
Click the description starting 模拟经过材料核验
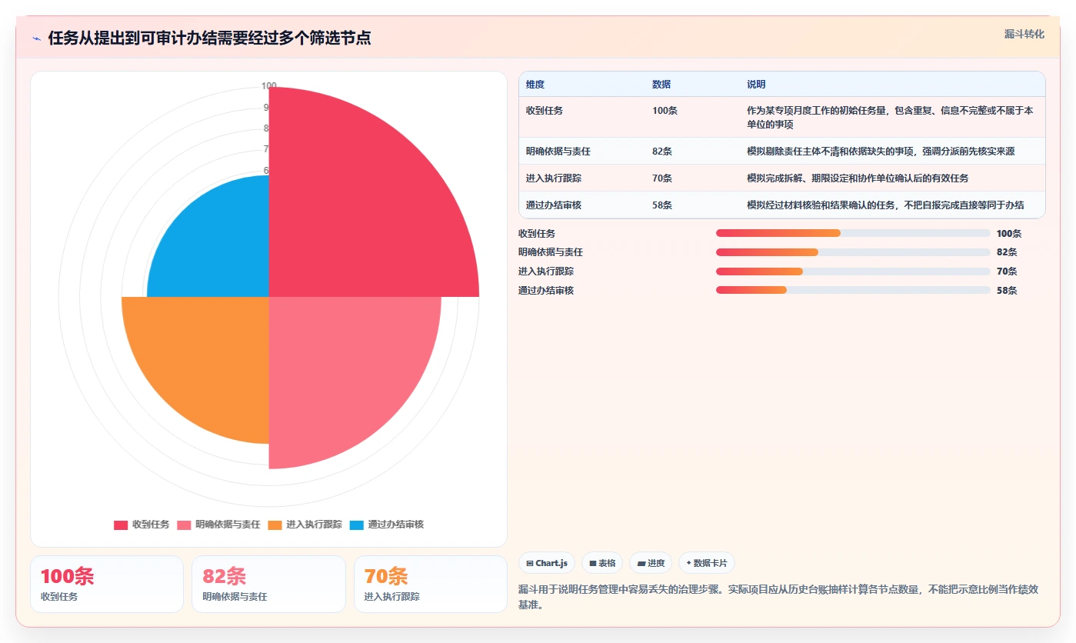(885, 205)
